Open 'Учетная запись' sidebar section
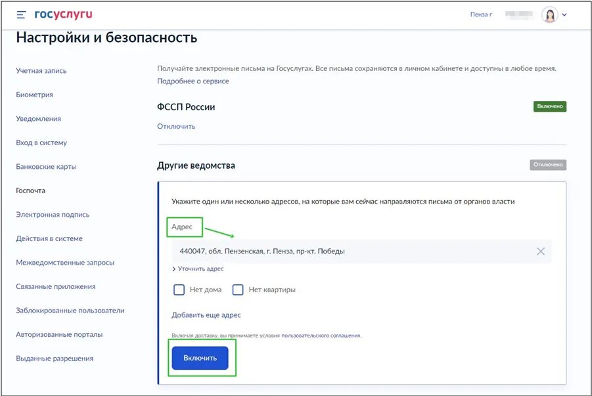Screen dimensions: 592x396 tap(41, 71)
